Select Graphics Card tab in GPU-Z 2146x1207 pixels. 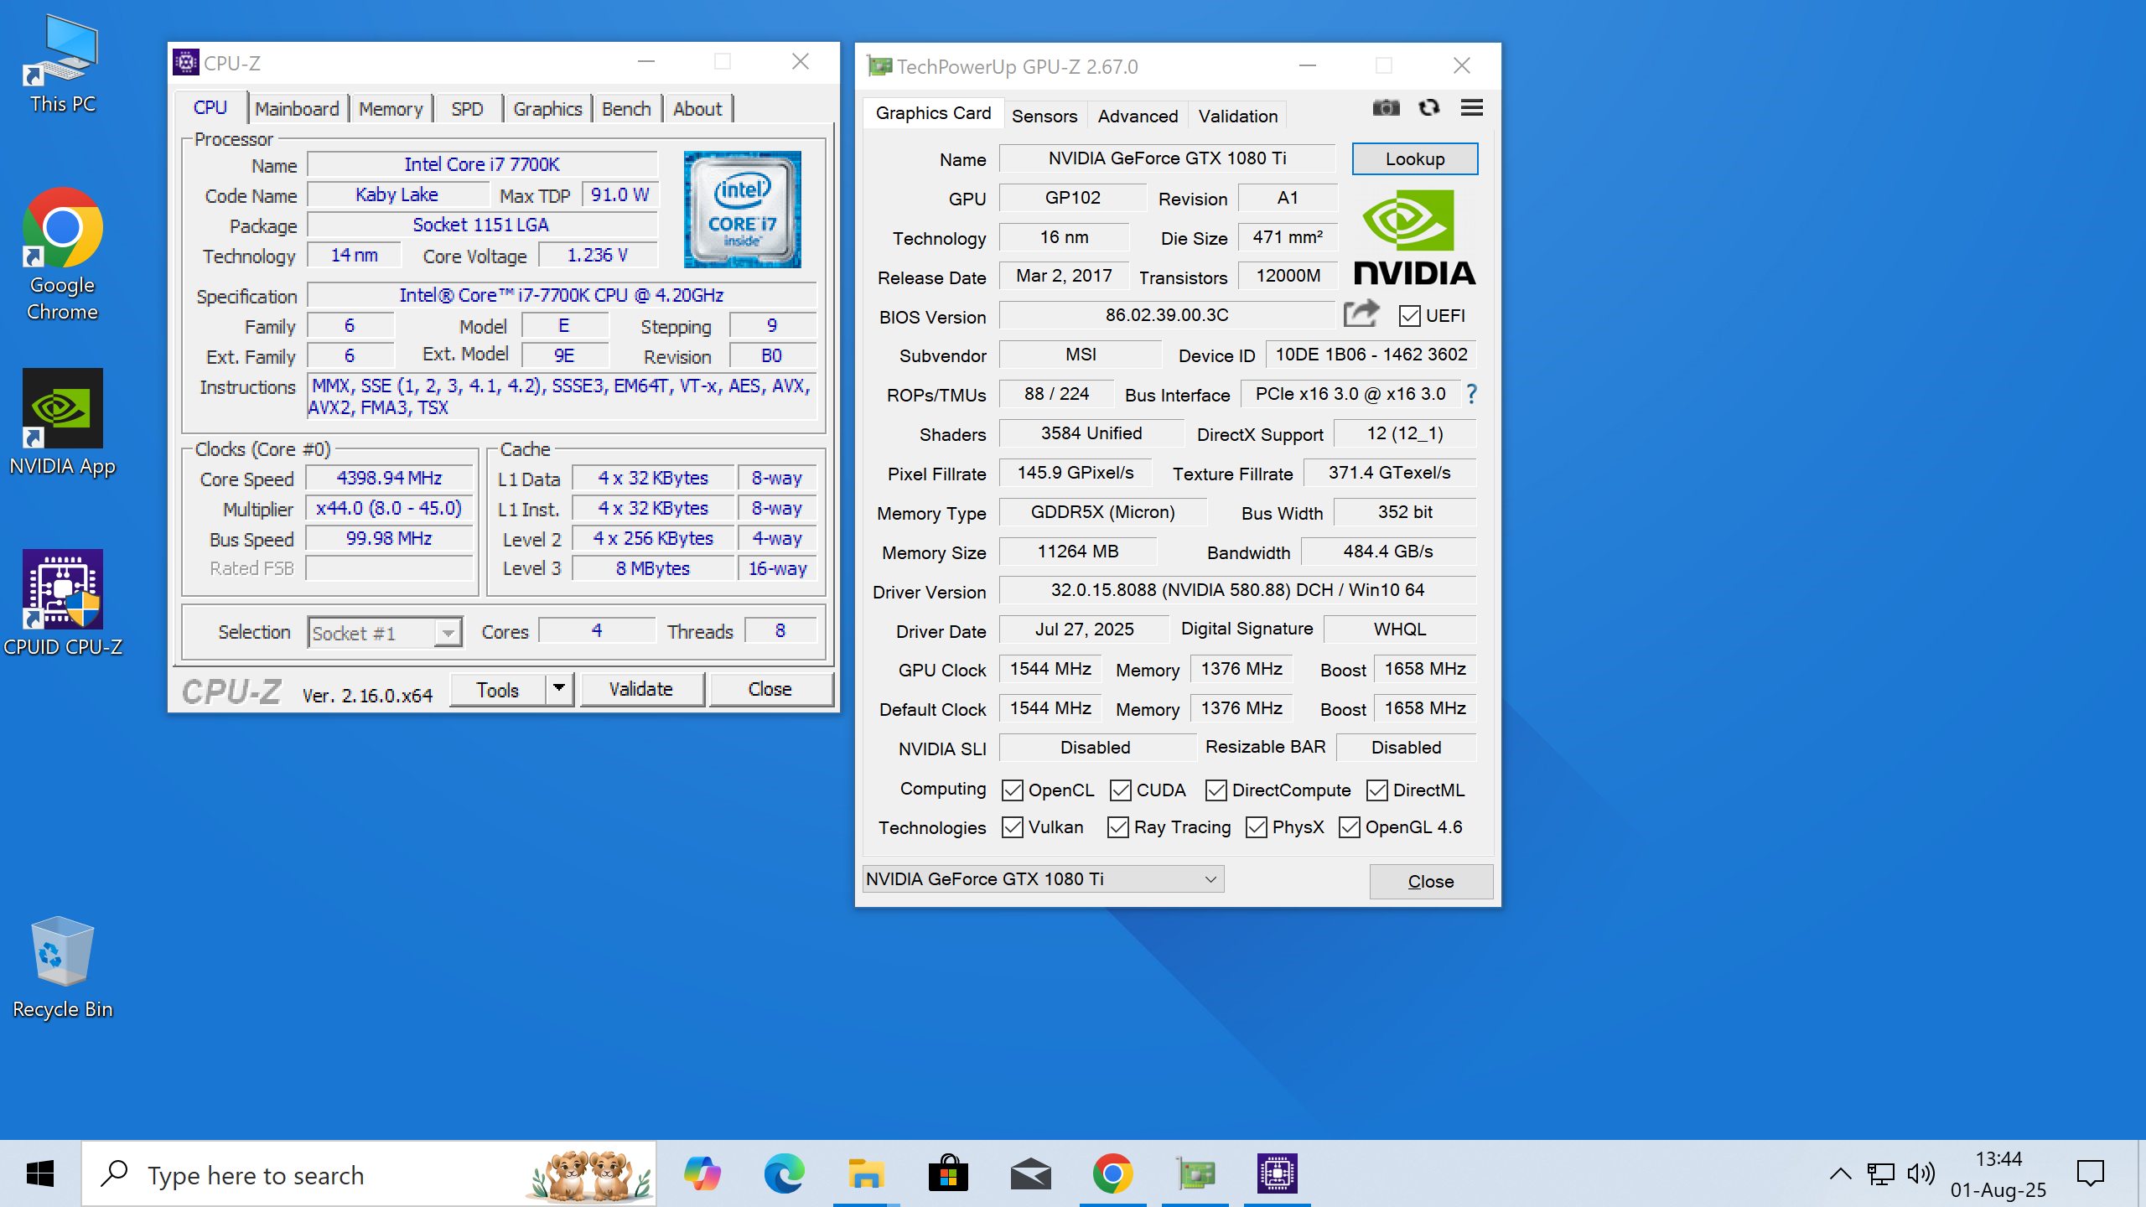point(933,113)
